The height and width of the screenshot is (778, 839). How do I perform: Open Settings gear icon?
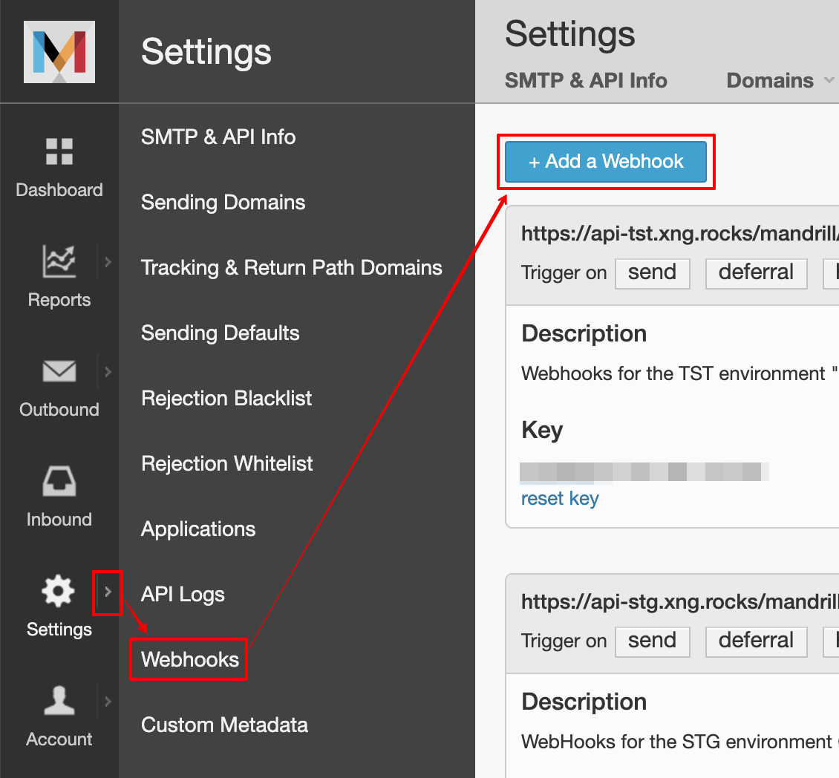59,591
